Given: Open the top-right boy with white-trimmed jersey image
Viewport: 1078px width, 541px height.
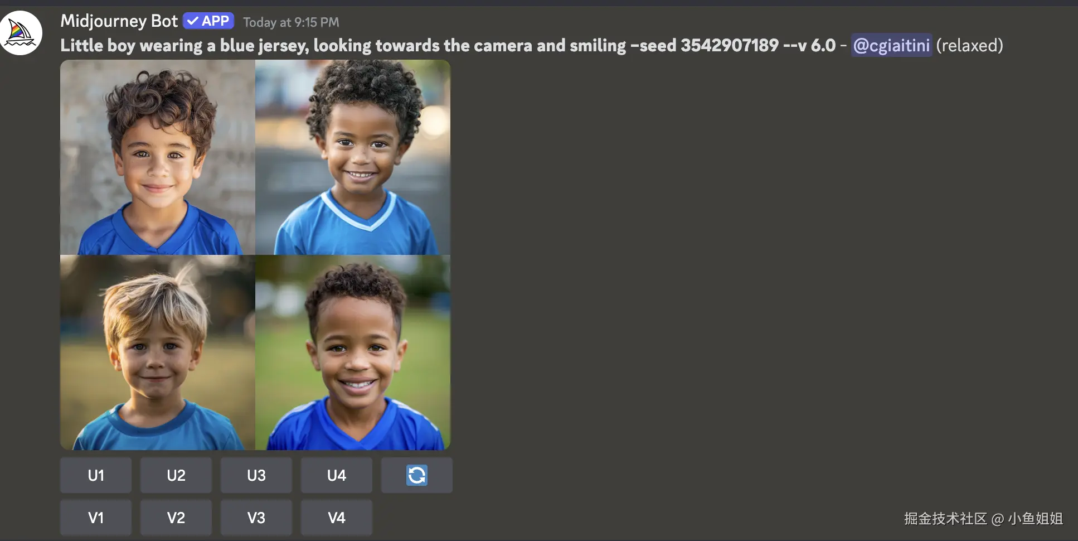Looking at the screenshot, I should (353, 157).
